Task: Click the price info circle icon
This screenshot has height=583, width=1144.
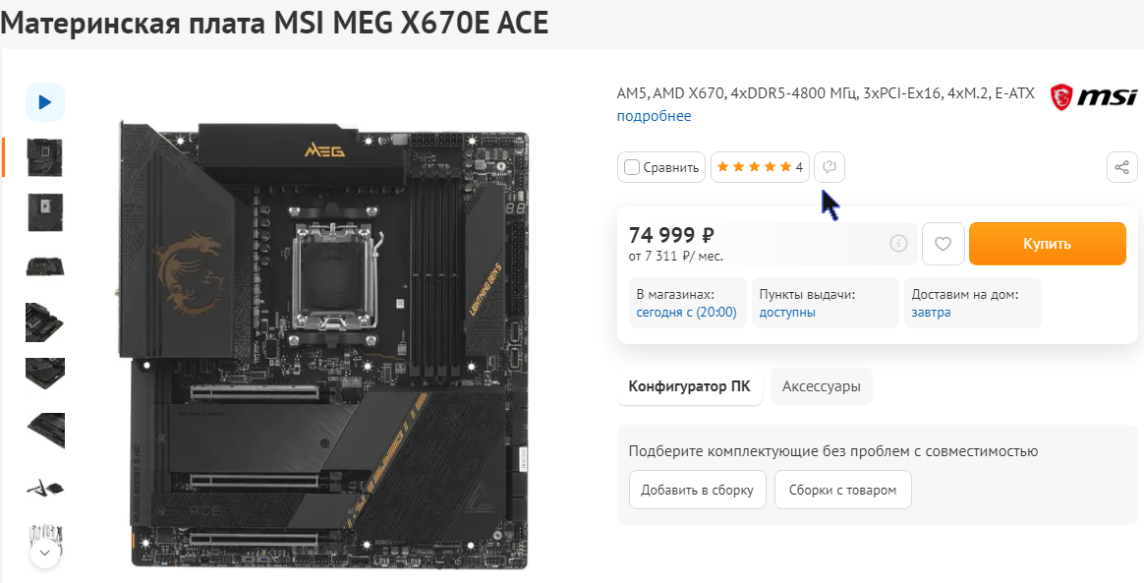Action: (898, 244)
